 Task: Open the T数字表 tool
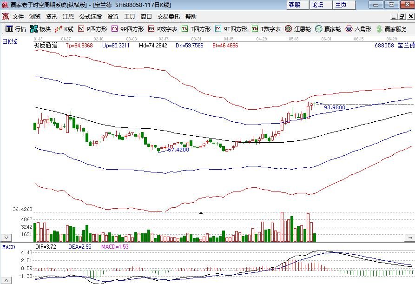pyautogui.click(x=266, y=29)
